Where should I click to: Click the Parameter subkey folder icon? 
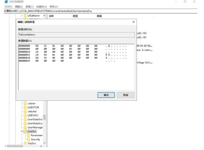pos(28,135)
